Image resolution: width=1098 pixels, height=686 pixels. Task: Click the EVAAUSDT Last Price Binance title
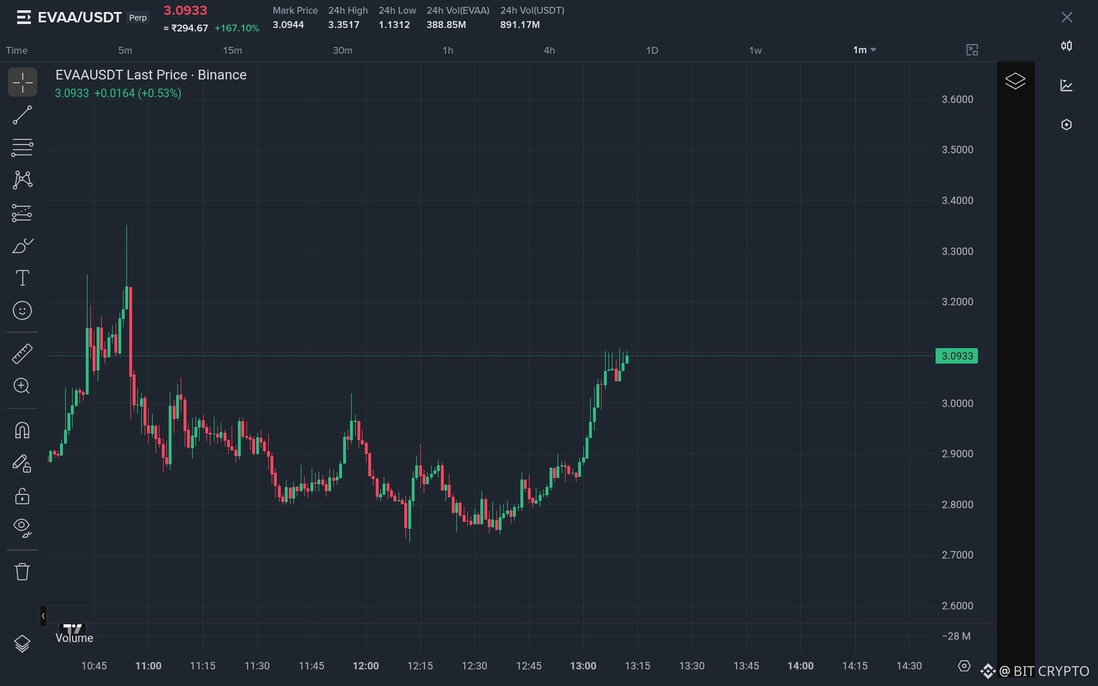[x=151, y=75]
